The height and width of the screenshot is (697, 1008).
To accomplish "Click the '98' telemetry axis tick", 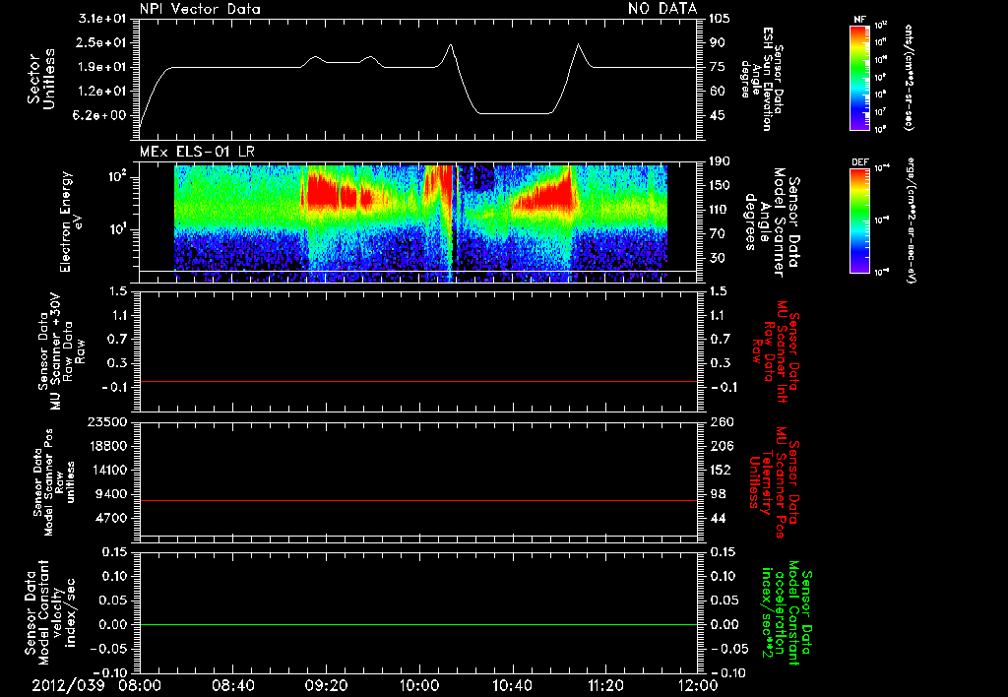I will [x=718, y=494].
